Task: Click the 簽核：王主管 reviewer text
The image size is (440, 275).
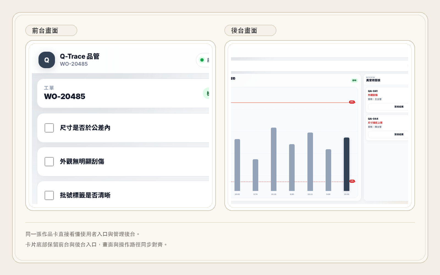Action: pyautogui.click(x=375, y=99)
